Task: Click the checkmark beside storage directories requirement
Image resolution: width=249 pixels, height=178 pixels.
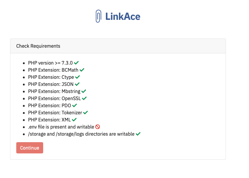Action: point(138,134)
